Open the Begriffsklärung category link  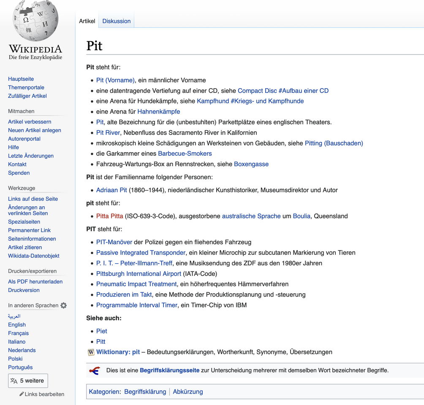[x=145, y=392]
